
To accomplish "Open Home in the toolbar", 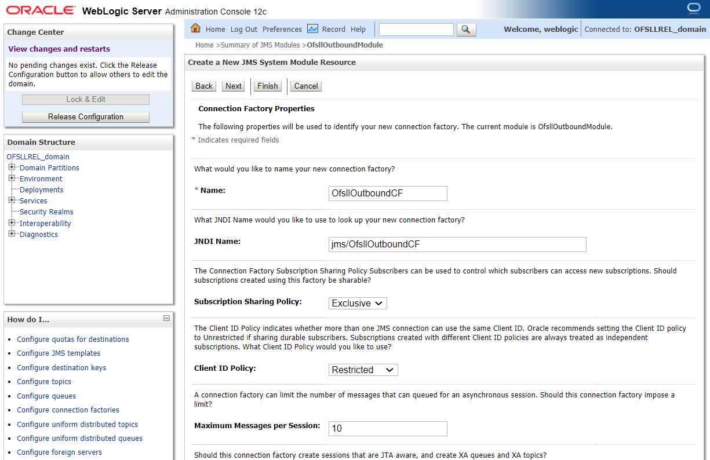I will (215, 29).
